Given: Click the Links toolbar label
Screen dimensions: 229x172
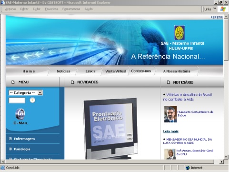Looking at the screenshot, I should (208, 9).
